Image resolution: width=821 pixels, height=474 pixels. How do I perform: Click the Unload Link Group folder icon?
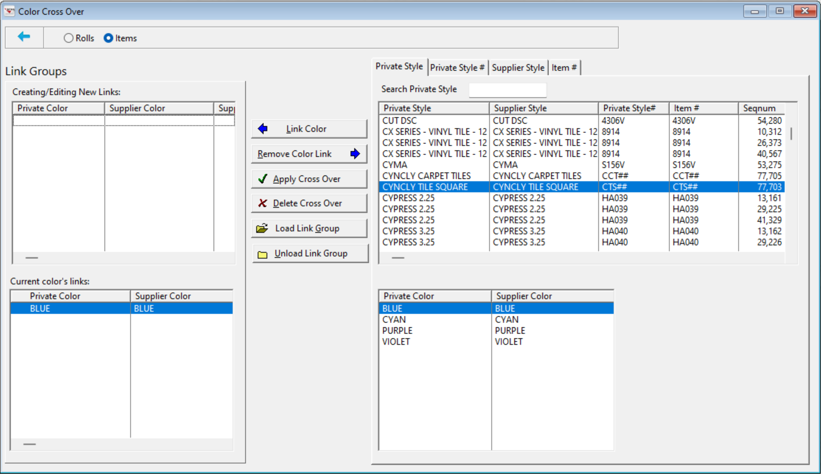(263, 253)
